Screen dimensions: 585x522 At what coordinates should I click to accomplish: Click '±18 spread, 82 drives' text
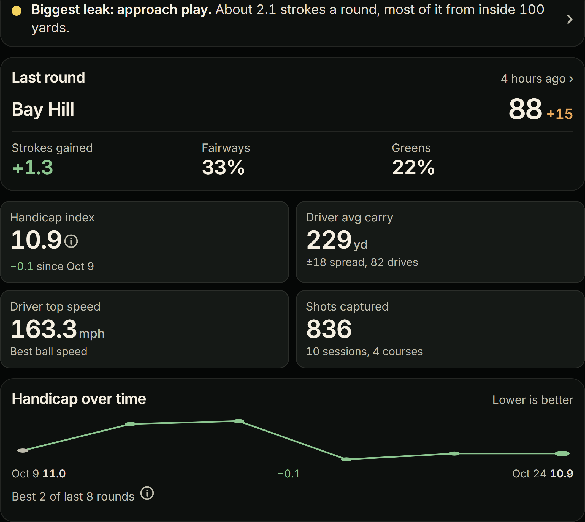coord(362,262)
